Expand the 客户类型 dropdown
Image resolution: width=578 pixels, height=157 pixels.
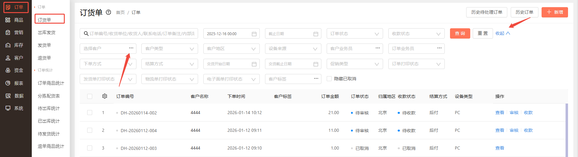click(170, 48)
